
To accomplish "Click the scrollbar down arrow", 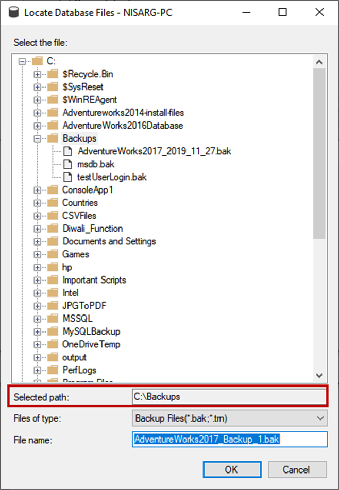I will click(x=319, y=376).
